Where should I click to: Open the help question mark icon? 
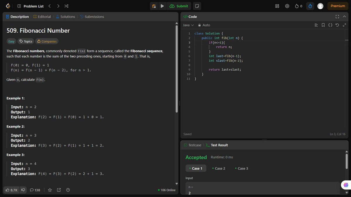(x=68, y=190)
